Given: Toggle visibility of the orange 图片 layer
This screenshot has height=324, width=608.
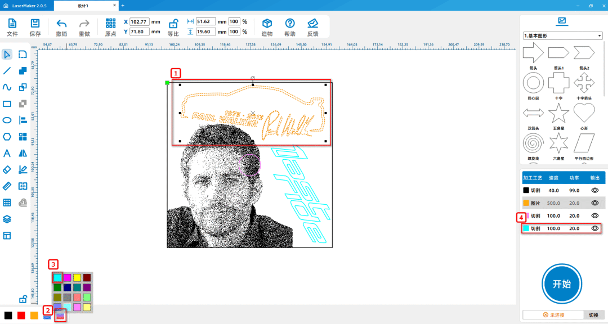Looking at the screenshot, I should [594, 203].
